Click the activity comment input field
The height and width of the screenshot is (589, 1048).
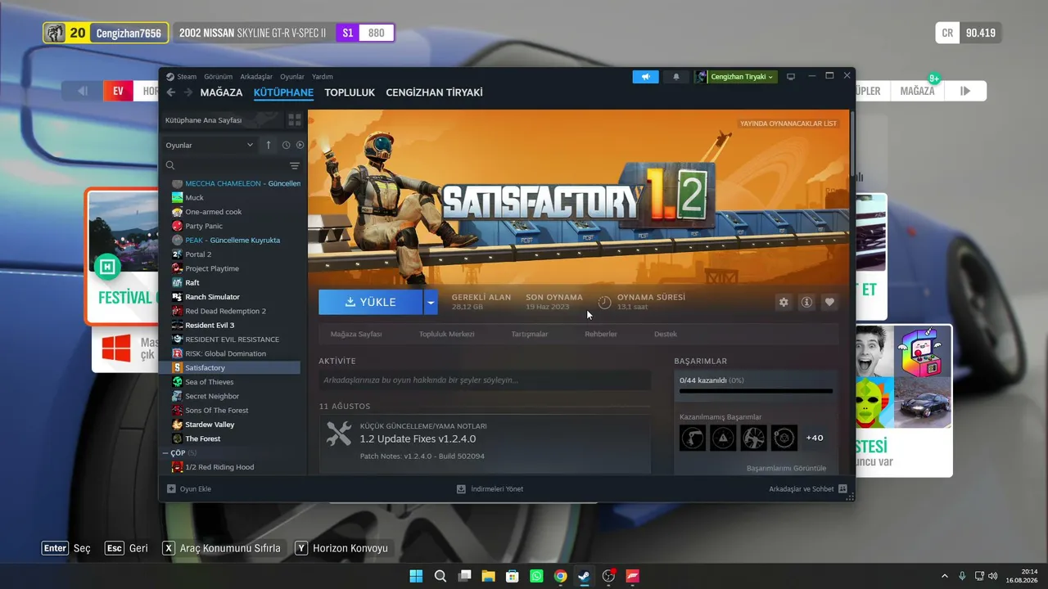pyautogui.click(x=485, y=380)
